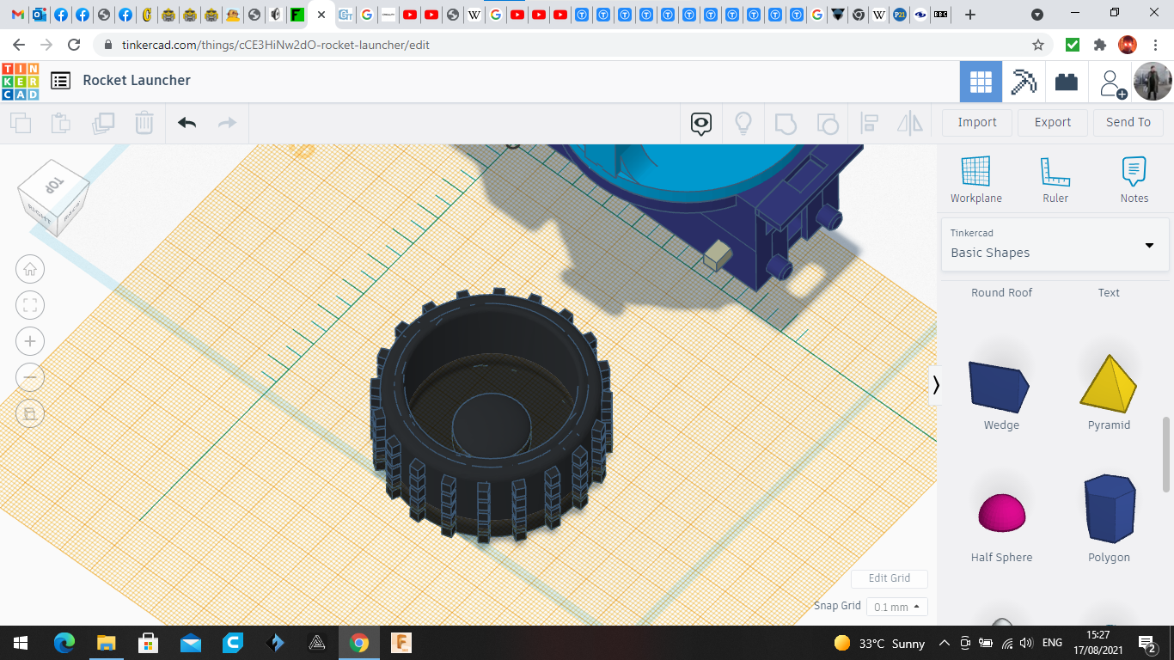The height and width of the screenshot is (660, 1174).
Task: Zoom out with the minus button
Action: pos(30,377)
